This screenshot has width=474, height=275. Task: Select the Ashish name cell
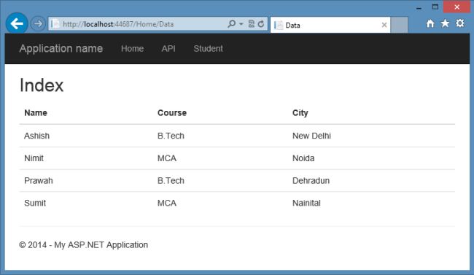[37, 136]
